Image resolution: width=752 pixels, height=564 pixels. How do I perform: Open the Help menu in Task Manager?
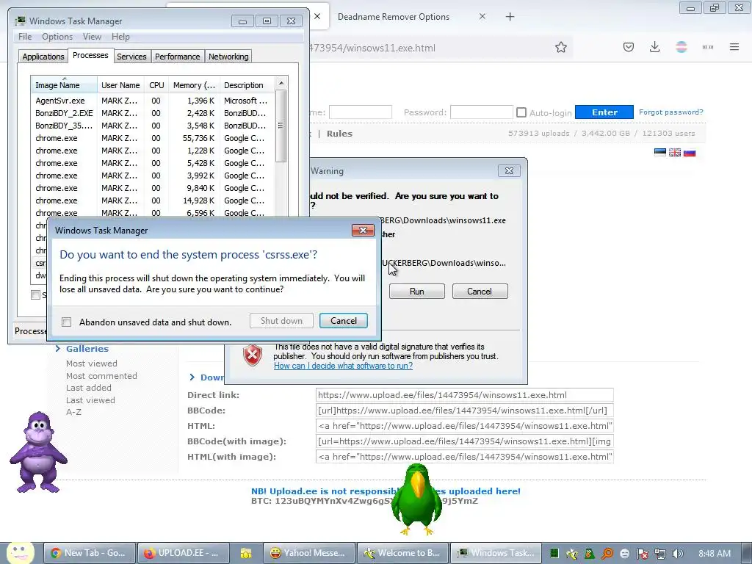[x=120, y=37]
